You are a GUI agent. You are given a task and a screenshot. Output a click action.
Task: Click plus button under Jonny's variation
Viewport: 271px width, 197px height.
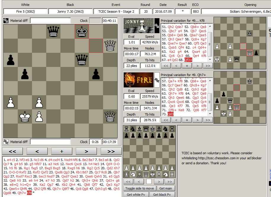(x=187, y=66)
